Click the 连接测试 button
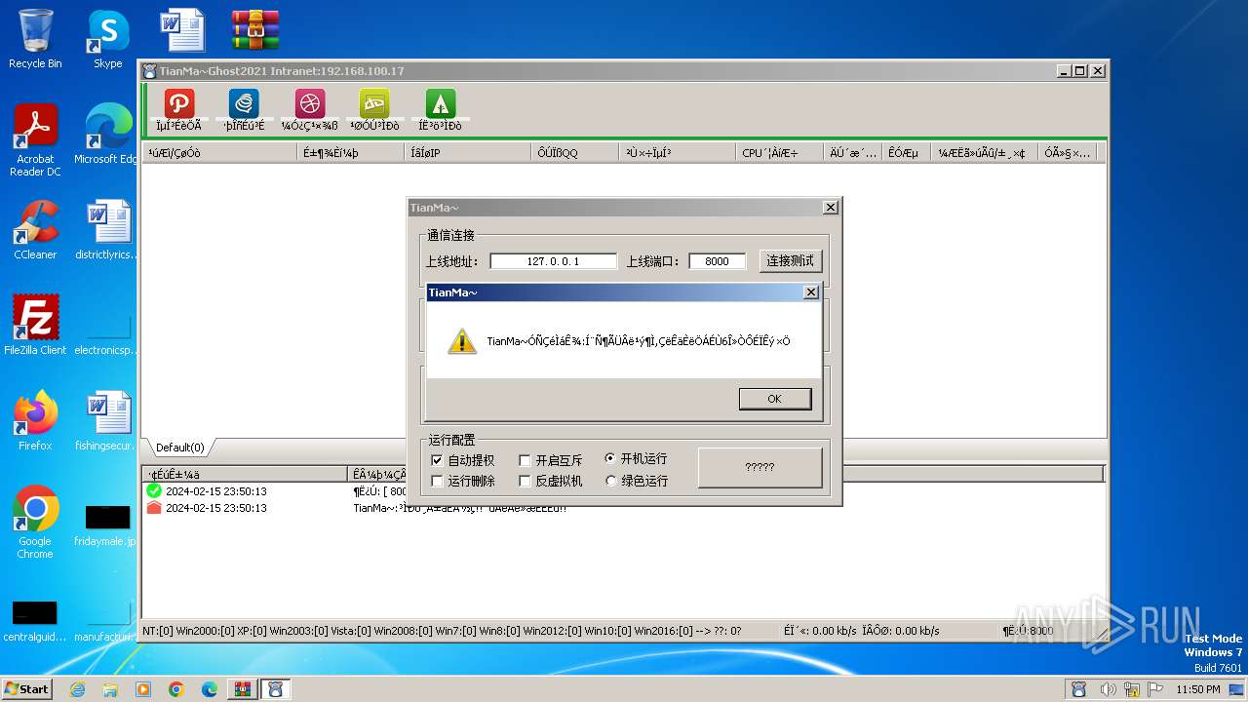This screenshot has height=702, width=1248. point(791,261)
